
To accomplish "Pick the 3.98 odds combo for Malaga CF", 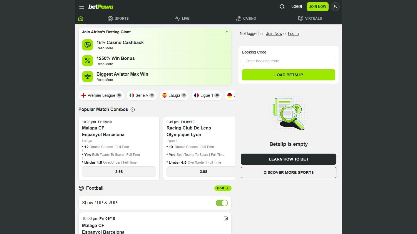I will pos(119,172).
